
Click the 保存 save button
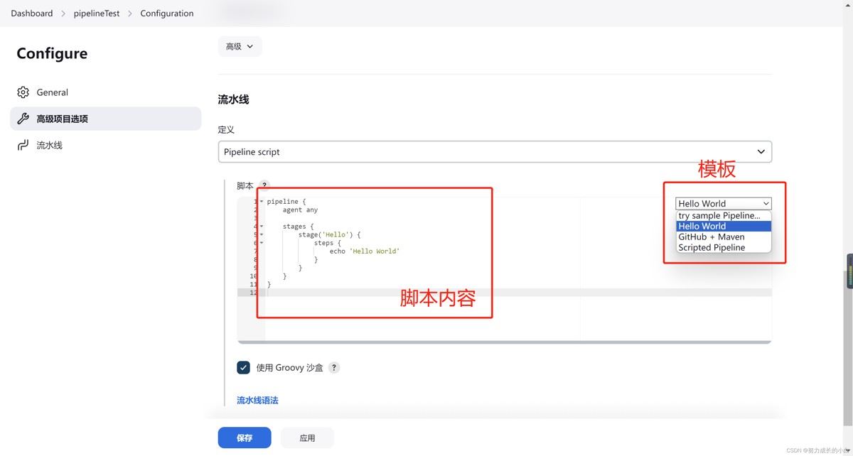245,438
